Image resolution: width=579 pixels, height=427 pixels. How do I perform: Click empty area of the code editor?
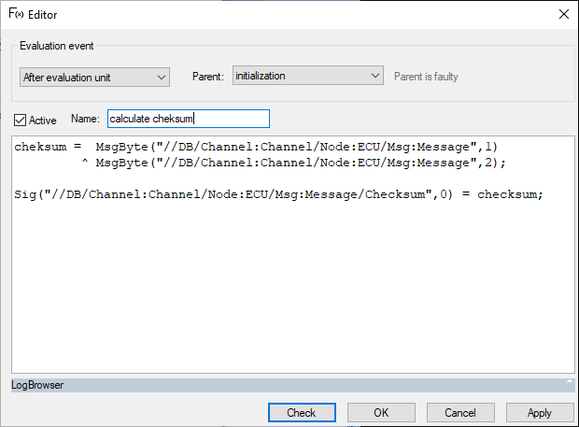click(x=291, y=290)
